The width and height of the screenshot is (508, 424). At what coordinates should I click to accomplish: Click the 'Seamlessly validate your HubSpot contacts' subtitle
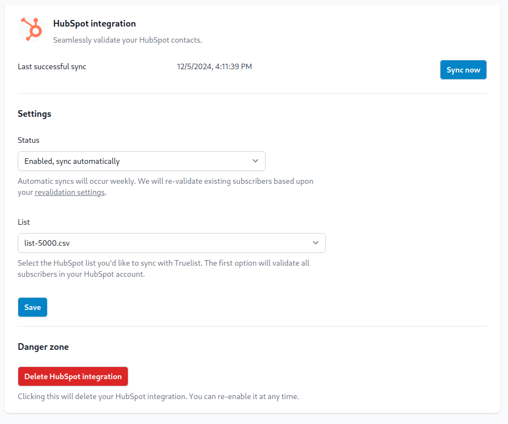coord(127,40)
